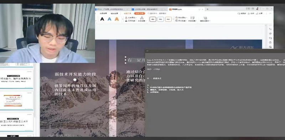Image resolution: width=285 pixels, height=140 pixels.
Task: Select the third Abc shape style preset
Action: click(x=168, y=19)
